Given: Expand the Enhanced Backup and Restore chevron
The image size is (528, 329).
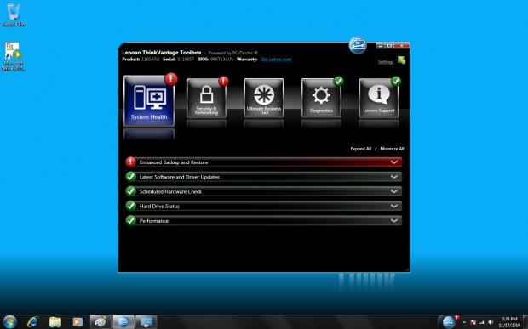Looking at the screenshot, I should [394, 162].
